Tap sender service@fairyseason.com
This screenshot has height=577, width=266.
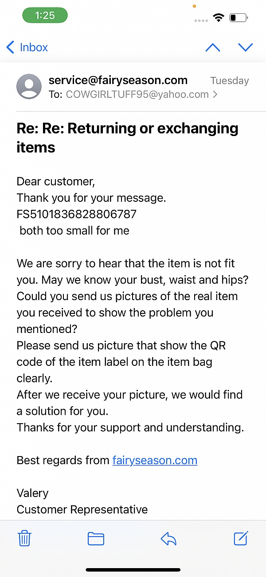(118, 80)
